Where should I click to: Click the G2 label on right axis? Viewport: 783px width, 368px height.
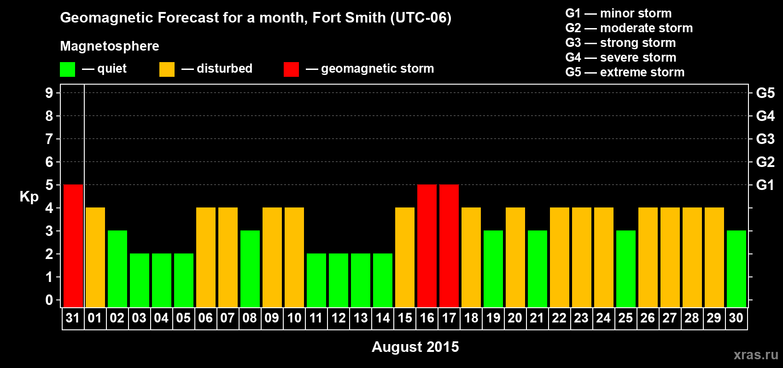(765, 162)
